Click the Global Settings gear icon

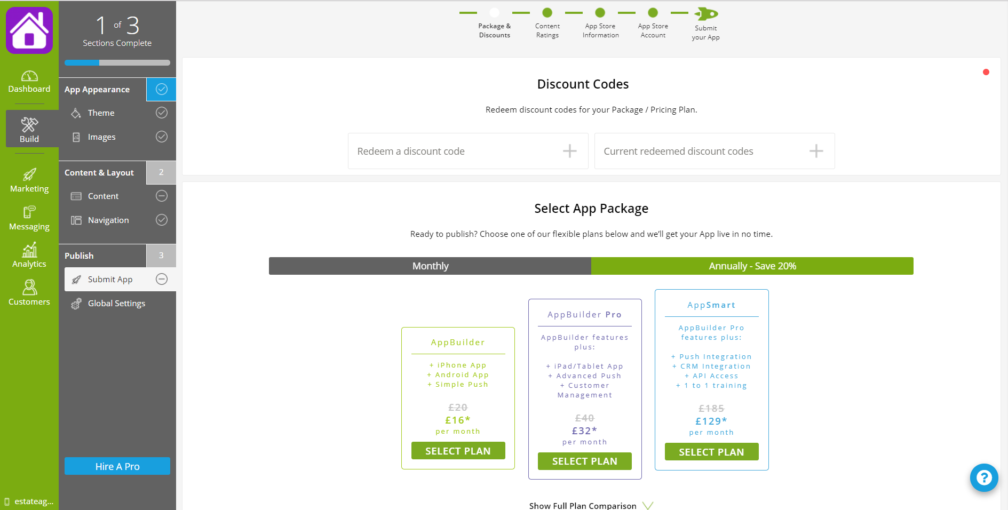(x=76, y=304)
